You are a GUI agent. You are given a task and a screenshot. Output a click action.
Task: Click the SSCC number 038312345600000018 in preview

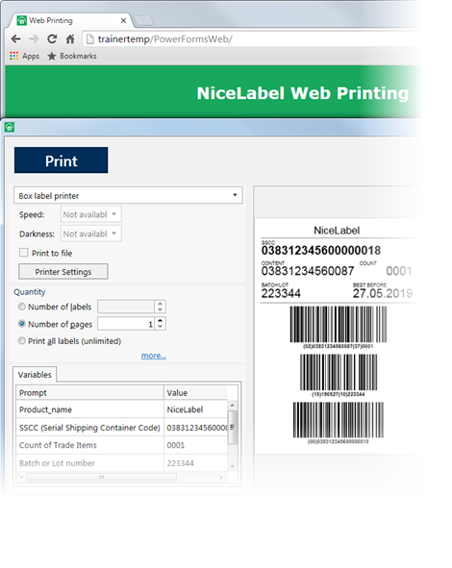tap(321, 250)
